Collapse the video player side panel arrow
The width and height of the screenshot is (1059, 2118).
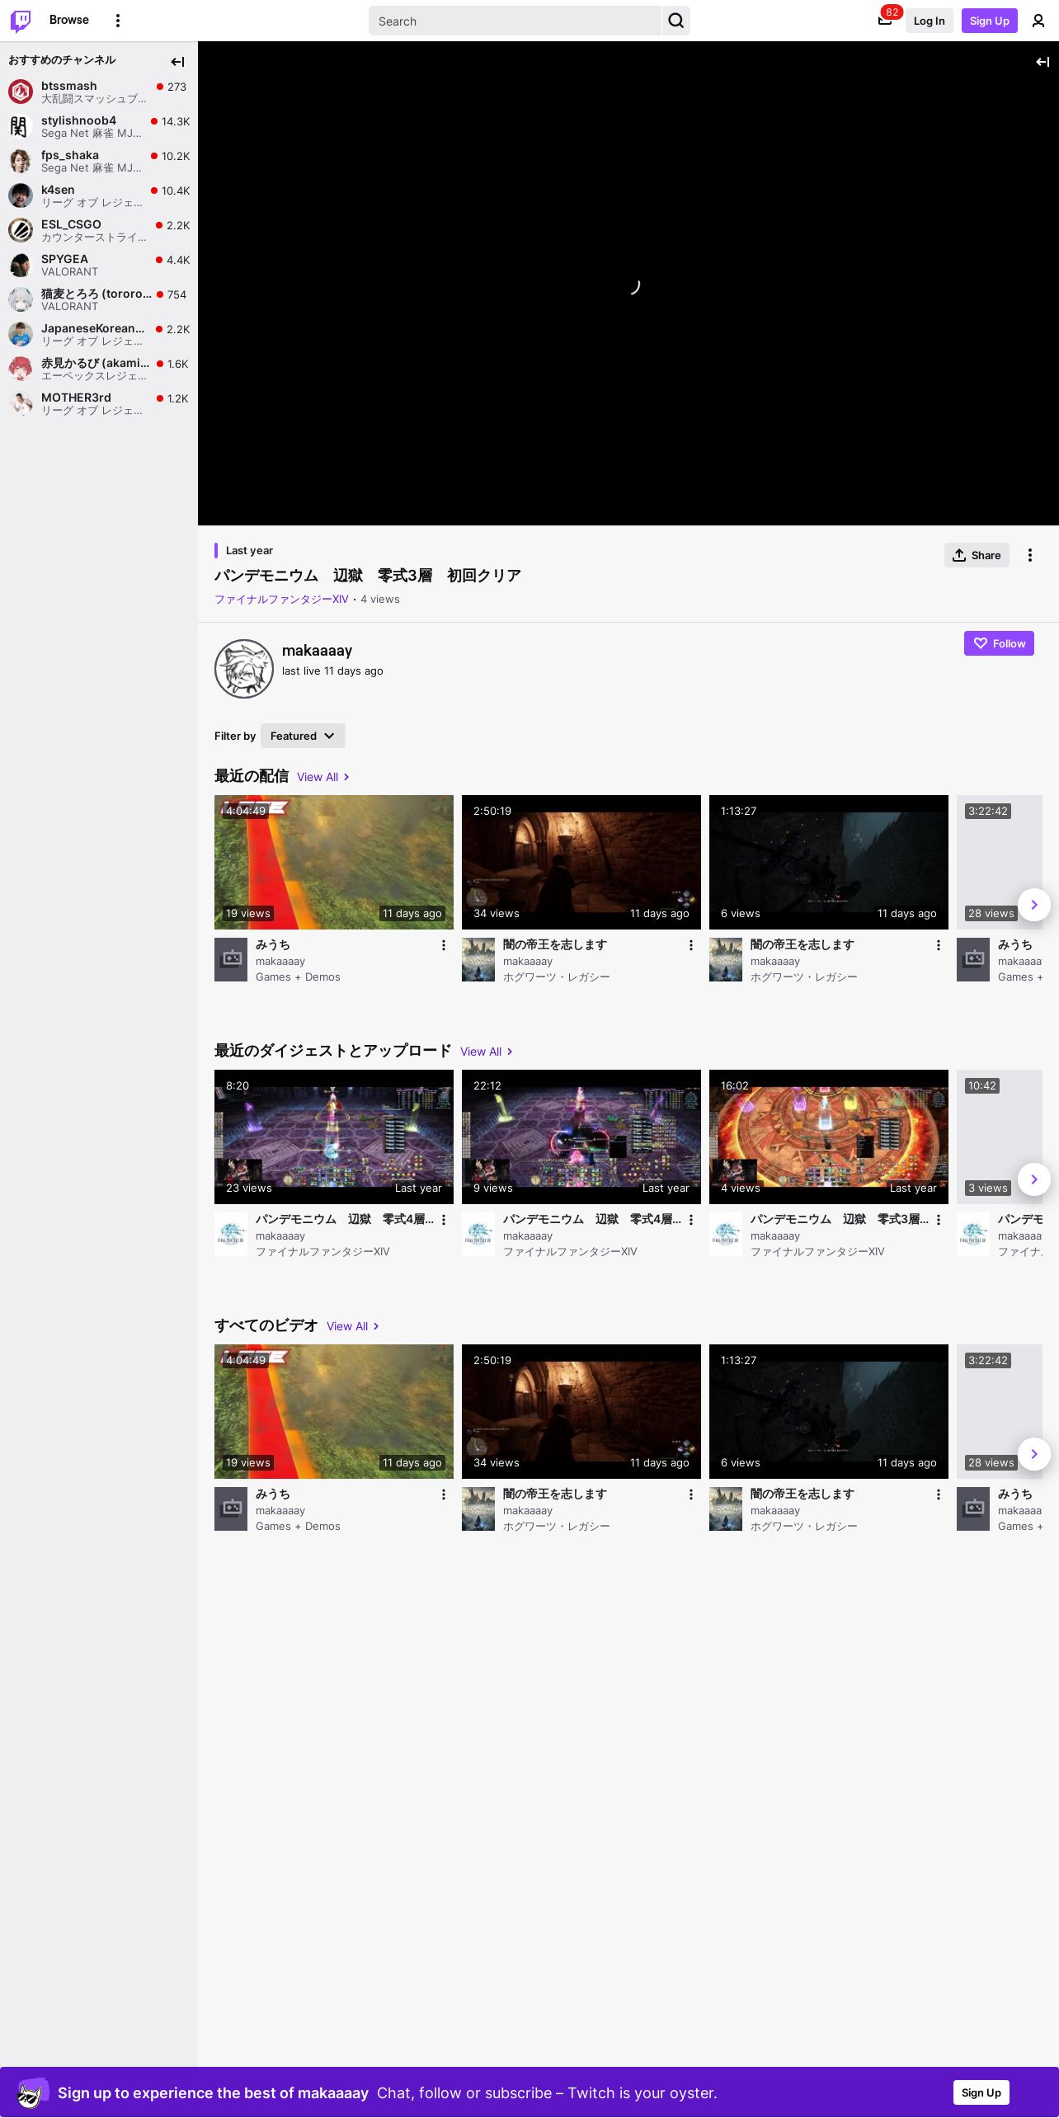click(1043, 61)
